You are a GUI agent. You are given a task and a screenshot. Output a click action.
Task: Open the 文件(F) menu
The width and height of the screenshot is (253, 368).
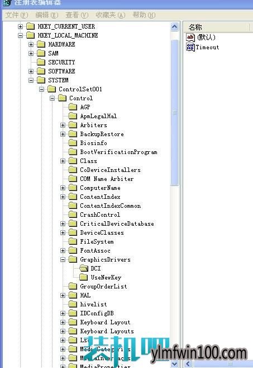pos(16,15)
